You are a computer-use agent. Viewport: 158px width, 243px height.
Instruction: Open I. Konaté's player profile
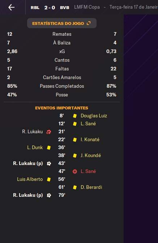90,140
